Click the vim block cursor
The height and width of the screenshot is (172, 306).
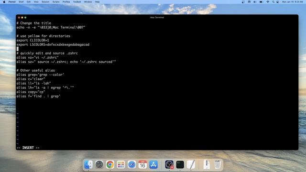pyautogui.click(x=18, y=49)
